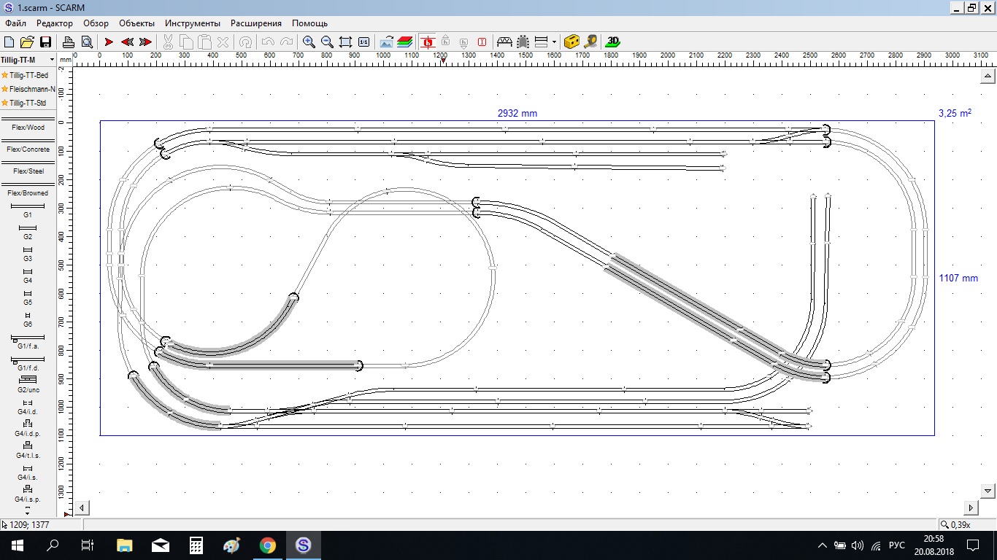Click the New file icon
This screenshot has height=560, width=997.
(9, 42)
